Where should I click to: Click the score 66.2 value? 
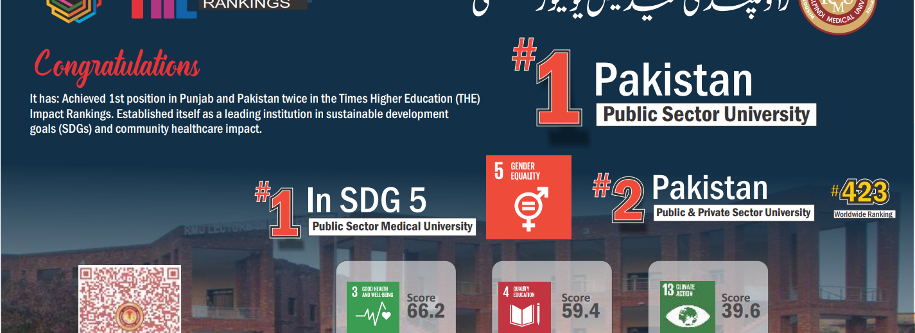pos(426,311)
